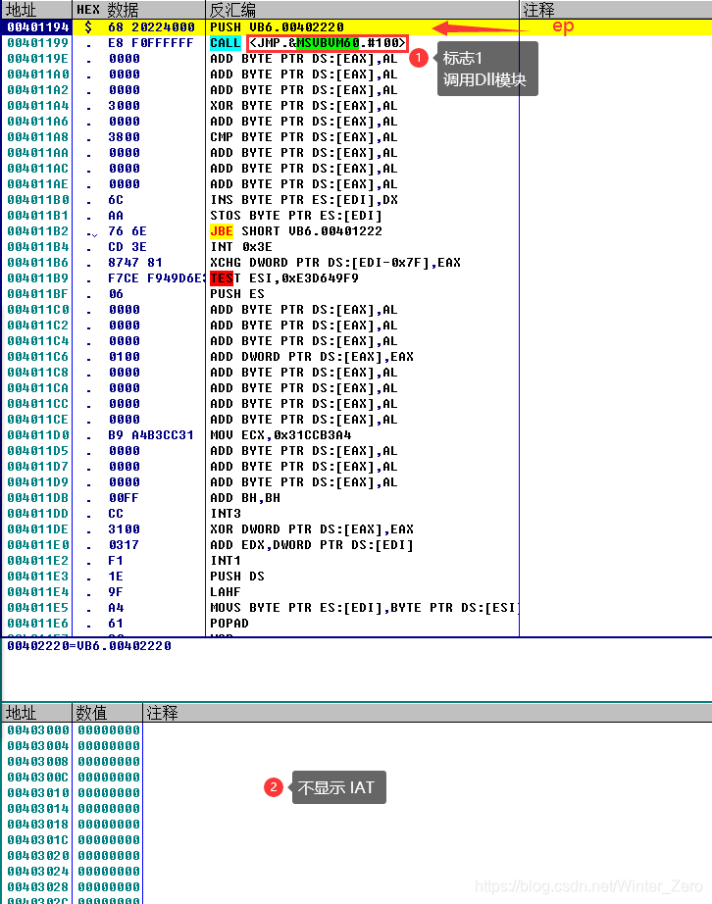This screenshot has height=904, width=712.
Task: Select dump address 00403008
Action: point(38,761)
